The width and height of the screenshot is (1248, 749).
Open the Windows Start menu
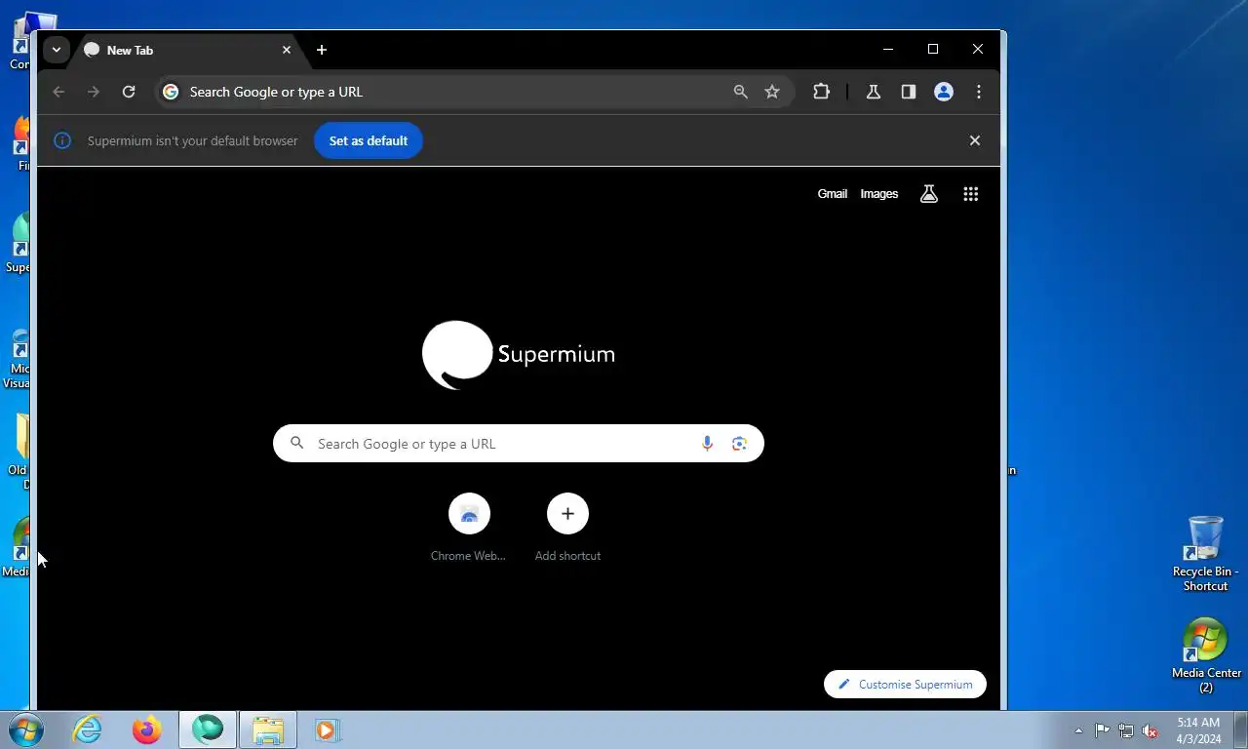tap(26, 729)
